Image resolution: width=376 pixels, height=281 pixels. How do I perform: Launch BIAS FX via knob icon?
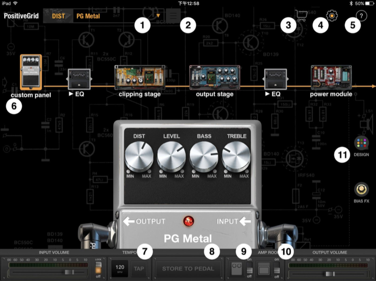click(x=362, y=189)
